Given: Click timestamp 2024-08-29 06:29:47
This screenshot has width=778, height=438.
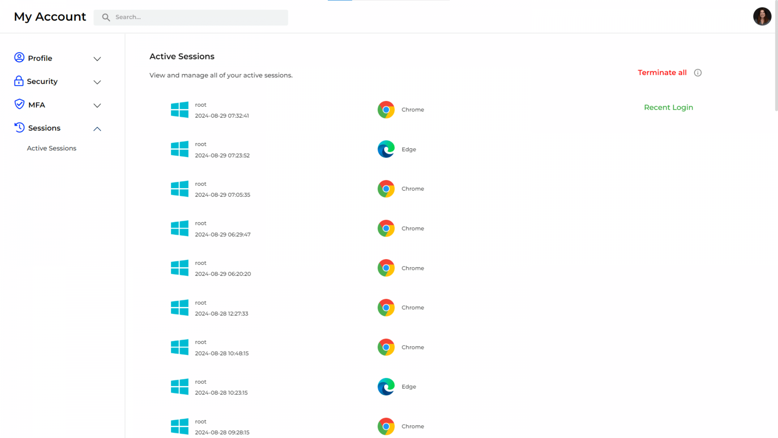Looking at the screenshot, I should point(223,234).
